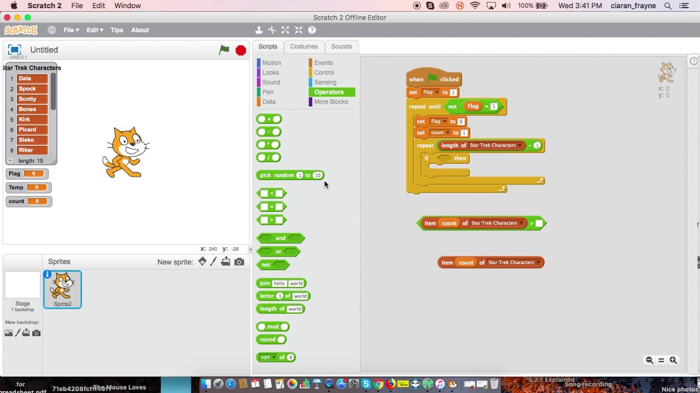Viewport: 700px width, 393px height.
Task: Switch to the Costumes tab
Action: 304,46
